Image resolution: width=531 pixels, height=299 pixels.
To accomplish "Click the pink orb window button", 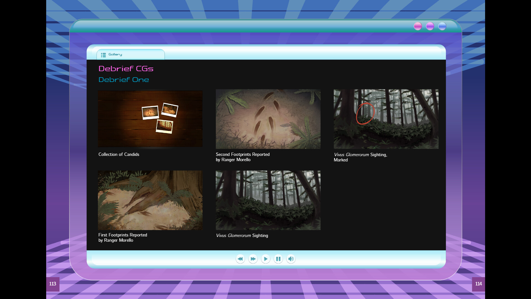I will coord(418,26).
